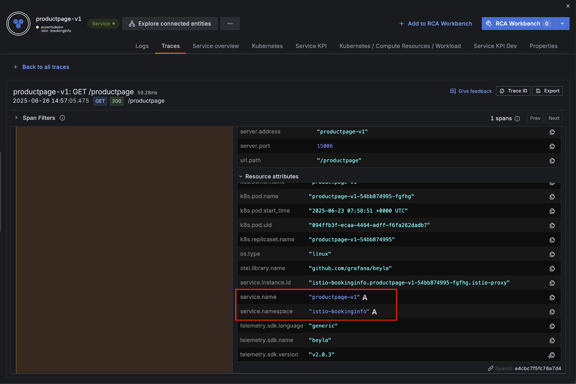This screenshot has height=384, width=576.
Task: Close the panel with the X icon
Action: click(x=568, y=6)
